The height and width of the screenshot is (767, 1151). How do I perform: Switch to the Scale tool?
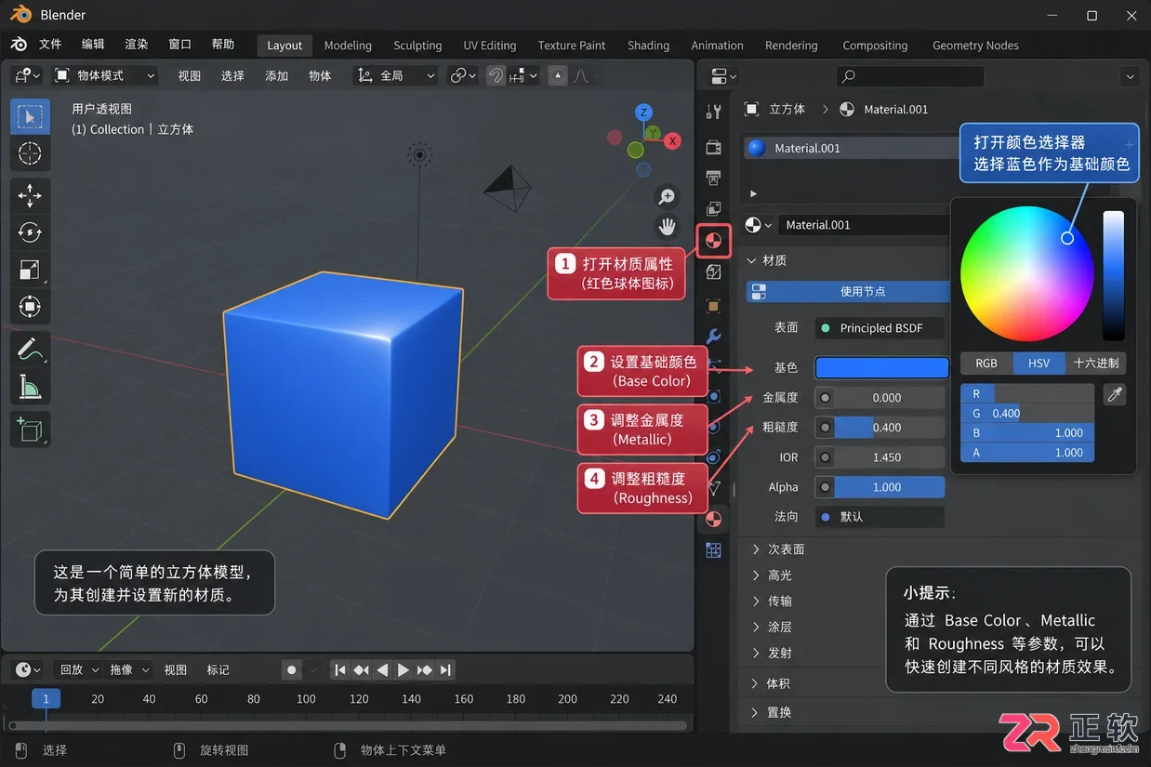click(30, 270)
